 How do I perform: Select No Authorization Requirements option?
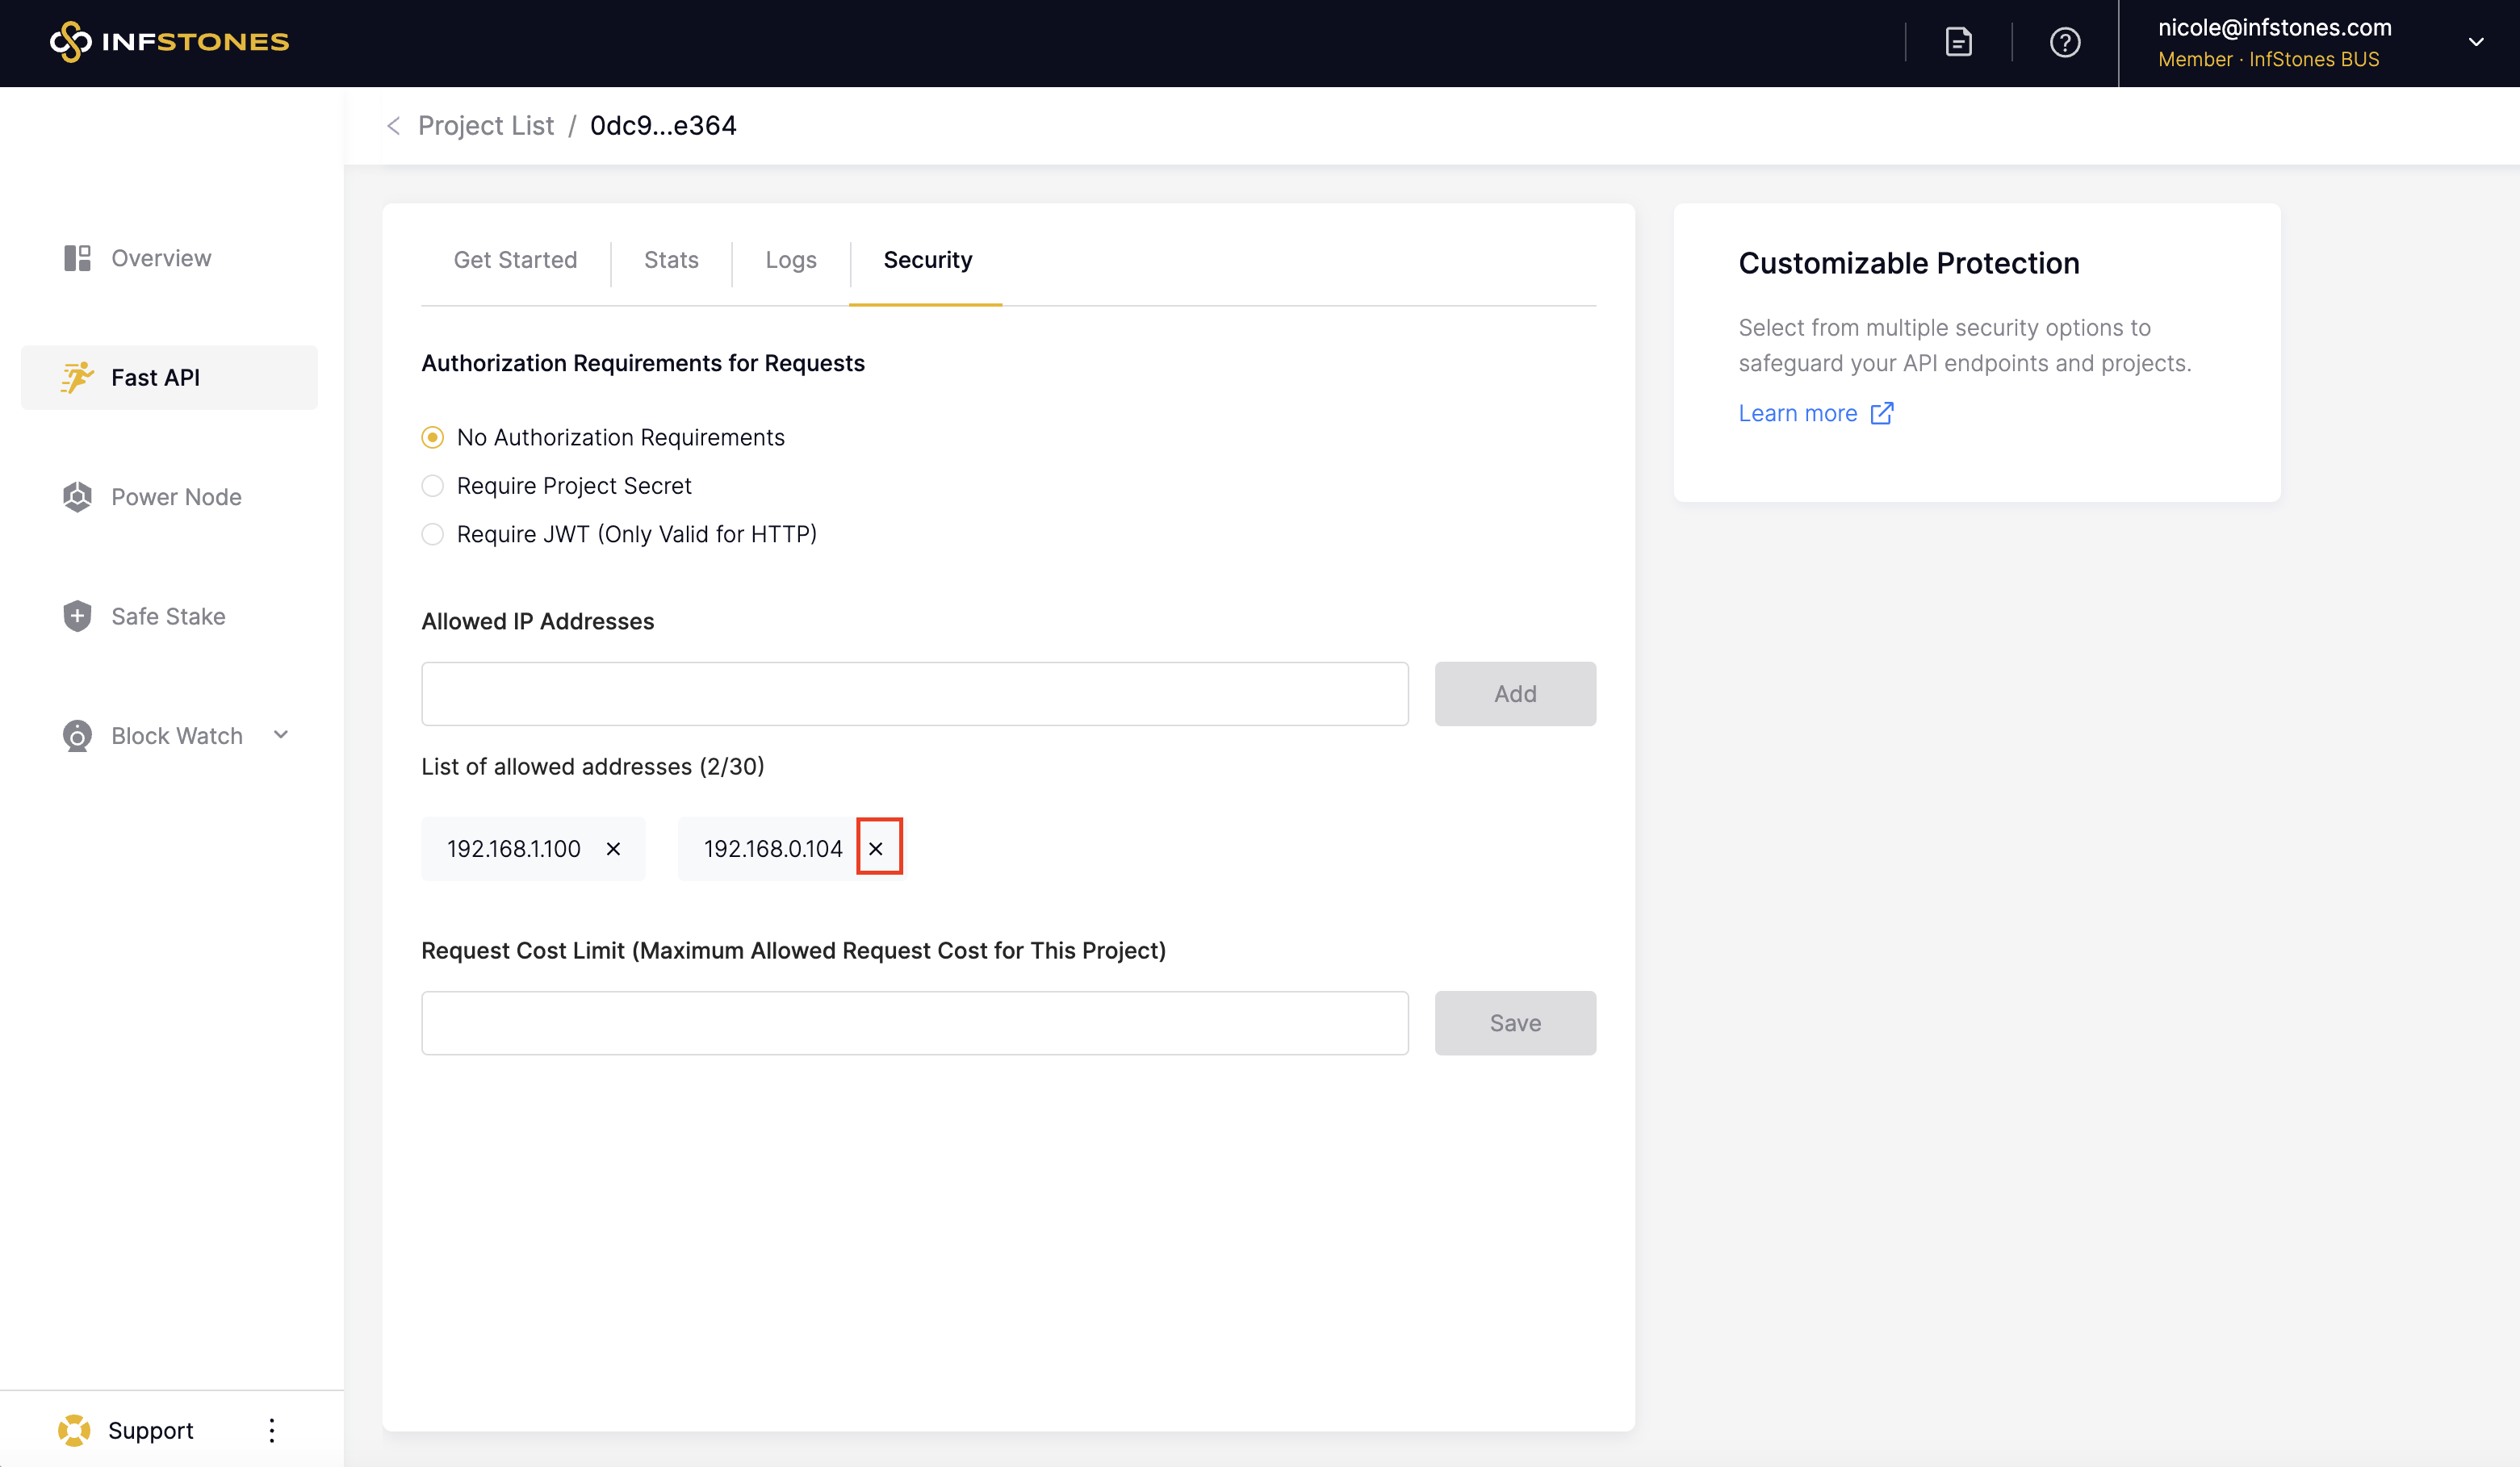[x=432, y=438]
